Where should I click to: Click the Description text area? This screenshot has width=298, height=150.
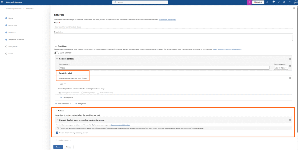[x=173, y=37]
